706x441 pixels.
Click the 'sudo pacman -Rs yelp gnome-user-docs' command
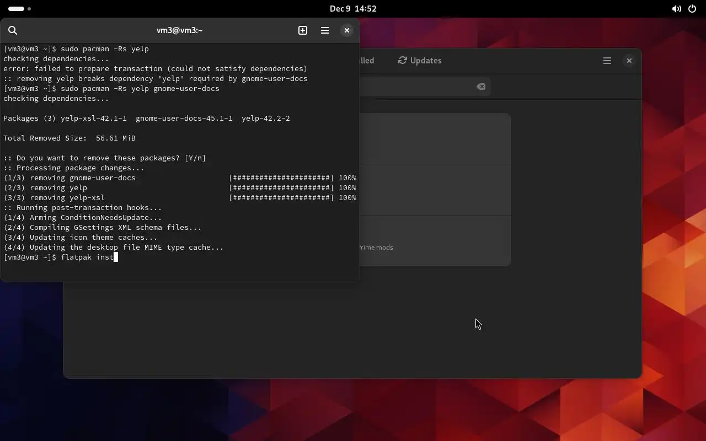click(x=140, y=89)
